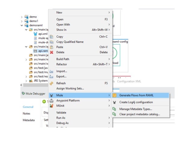Image resolution: width=192 pixels, height=144 pixels.
Task: Choose Manage Metadata Types entry
Action: coord(140,109)
